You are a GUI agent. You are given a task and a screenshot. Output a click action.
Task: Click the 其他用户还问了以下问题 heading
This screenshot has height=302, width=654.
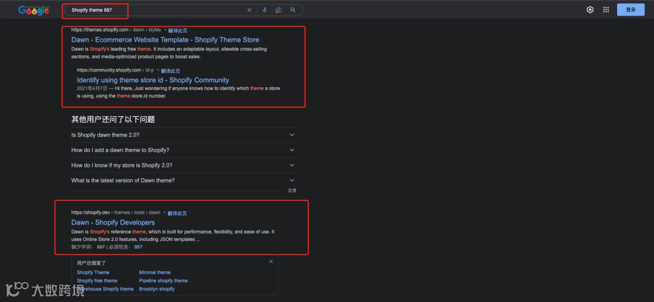click(113, 119)
